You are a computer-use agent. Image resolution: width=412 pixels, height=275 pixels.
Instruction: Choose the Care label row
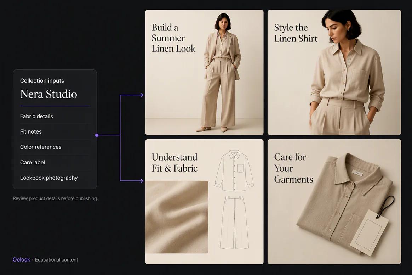click(x=55, y=162)
